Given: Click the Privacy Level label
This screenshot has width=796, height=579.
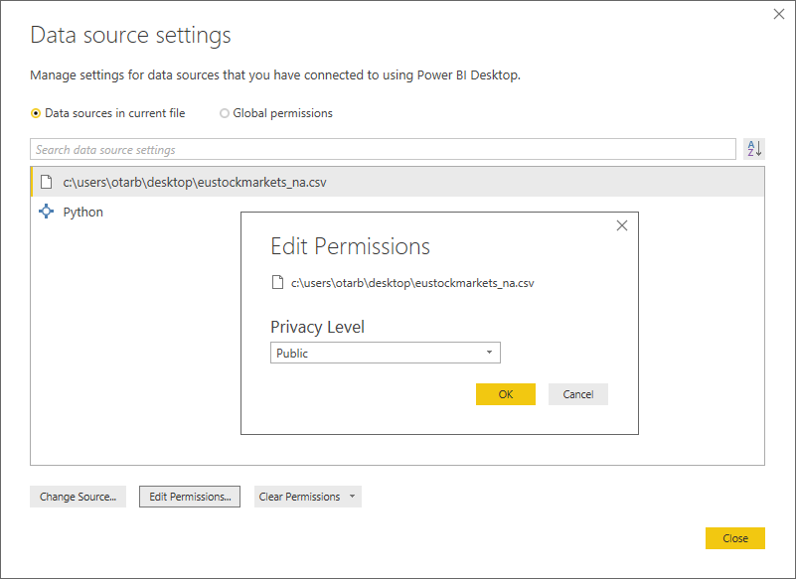Looking at the screenshot, I should (x=317, y=327).
